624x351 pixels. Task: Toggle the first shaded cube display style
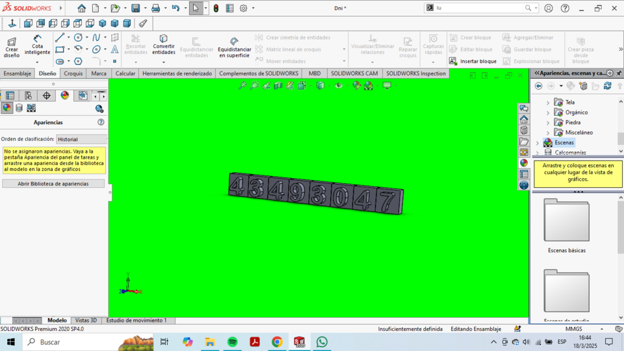point(103,23)
